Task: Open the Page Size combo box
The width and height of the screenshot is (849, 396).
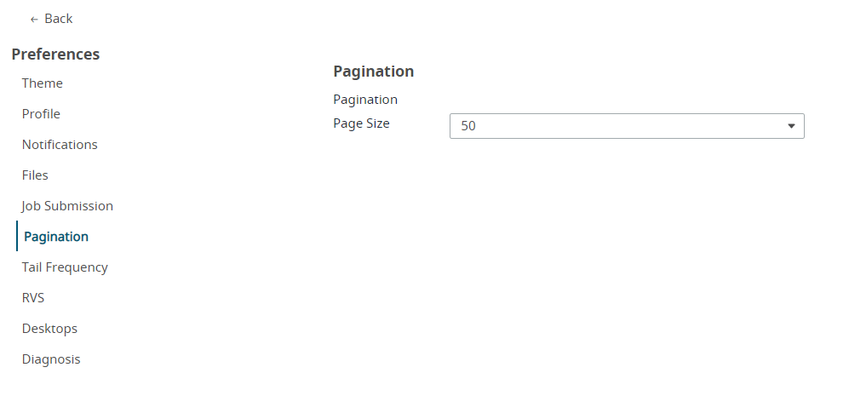Action: pyautogui.click(x=626, y=126)
